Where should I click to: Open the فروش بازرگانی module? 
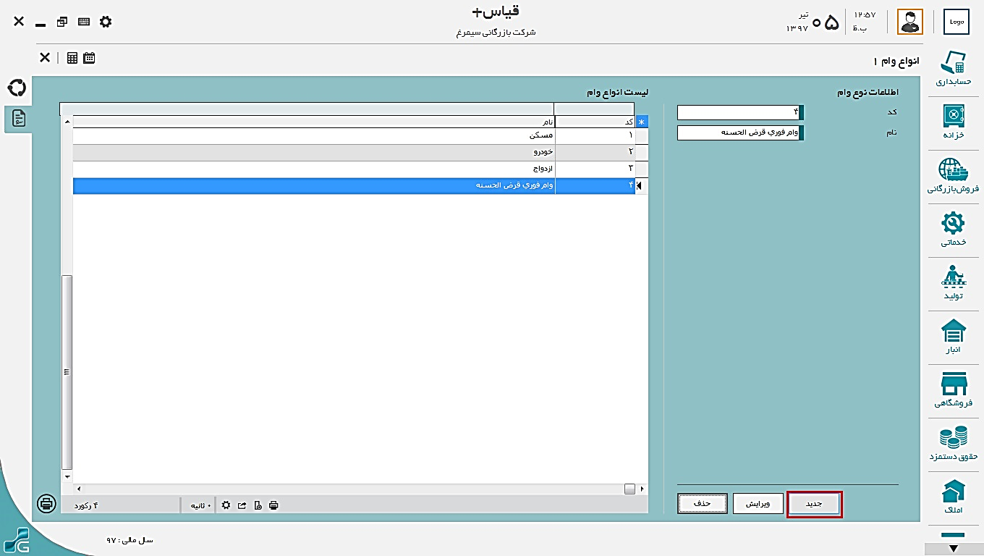[953, 176]
